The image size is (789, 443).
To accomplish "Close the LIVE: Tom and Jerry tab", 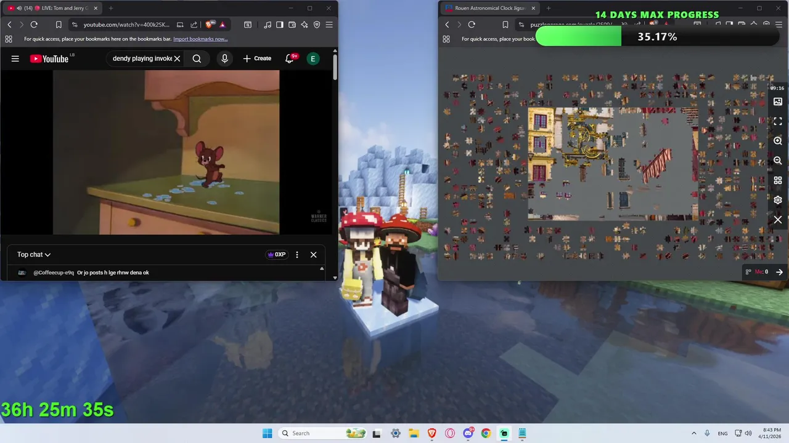I will 96,8.
